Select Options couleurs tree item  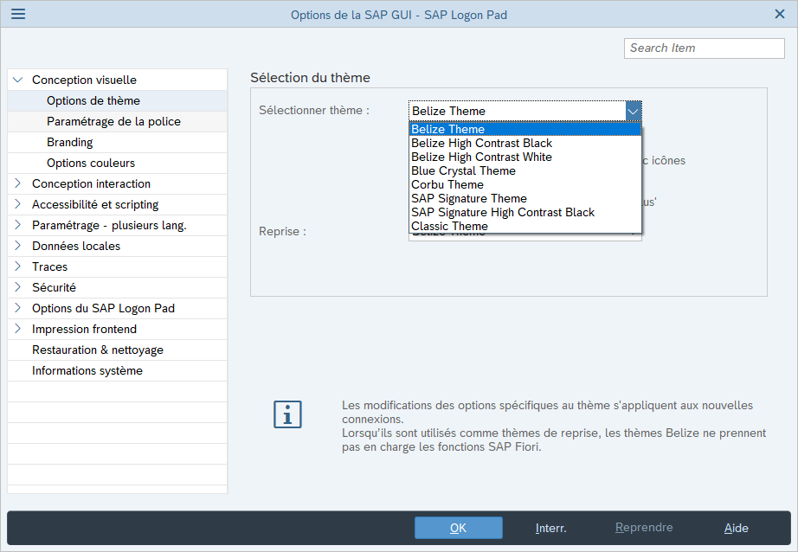(x=118, y=163)
